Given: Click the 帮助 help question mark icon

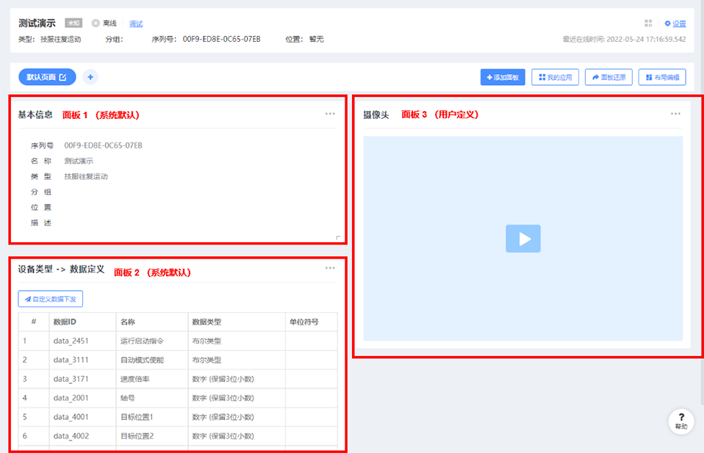Looking at the screenshot, I should [681, 418].
